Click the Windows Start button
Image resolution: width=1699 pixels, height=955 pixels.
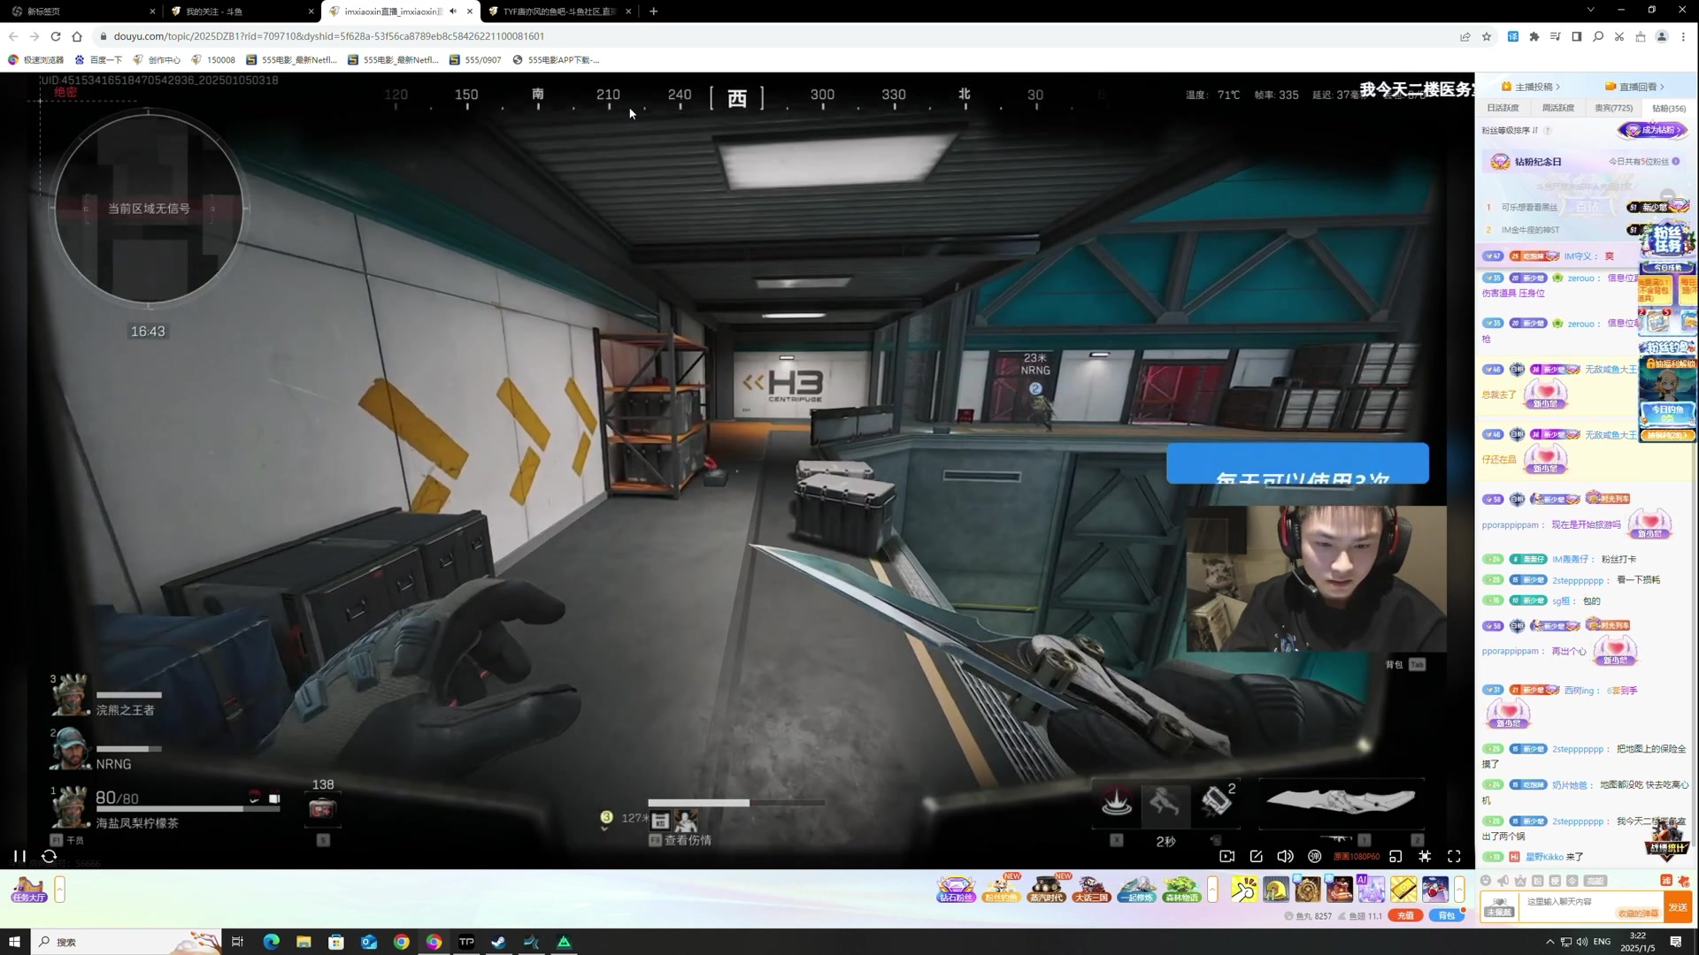pyautogui.click(x=14, y=942)
